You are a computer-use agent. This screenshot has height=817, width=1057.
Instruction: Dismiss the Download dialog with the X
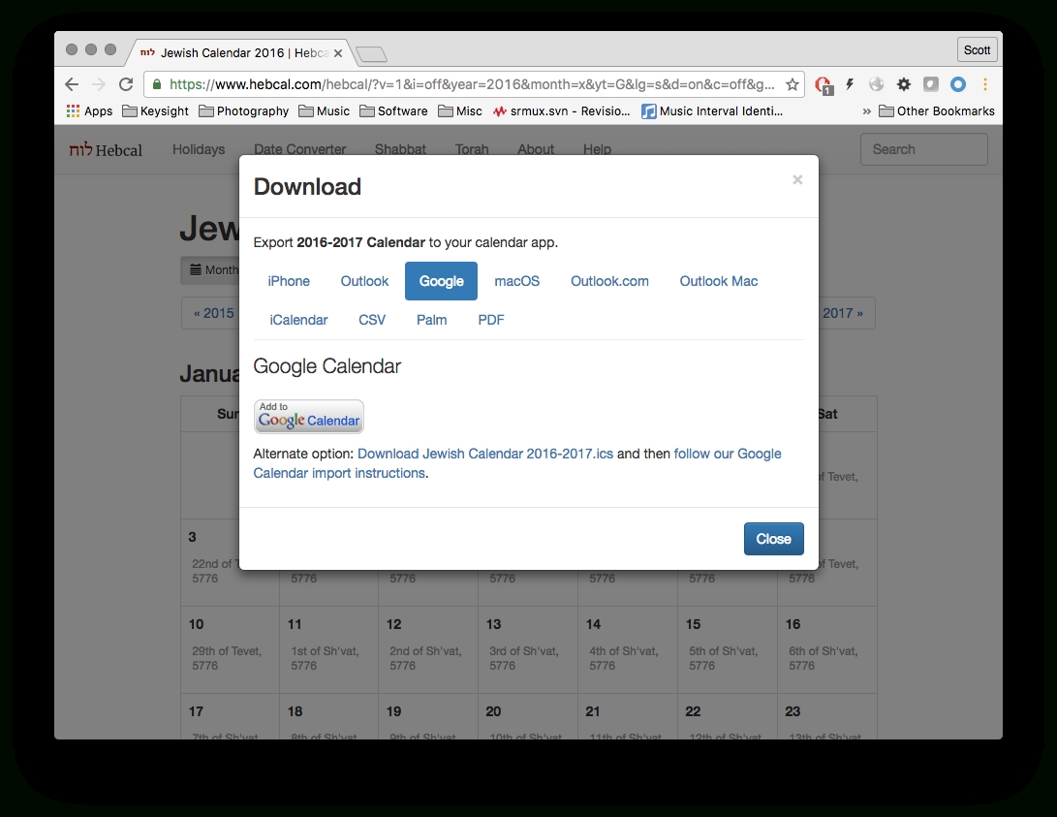tap(797, 179)
